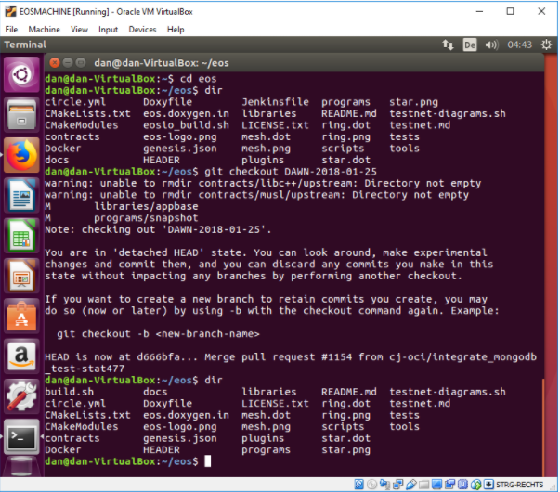Image resolution: width=560 pixels, height=492 pixels.
Task: Click the 'Jenkinsfile' entry in listing
Action: 276,102
